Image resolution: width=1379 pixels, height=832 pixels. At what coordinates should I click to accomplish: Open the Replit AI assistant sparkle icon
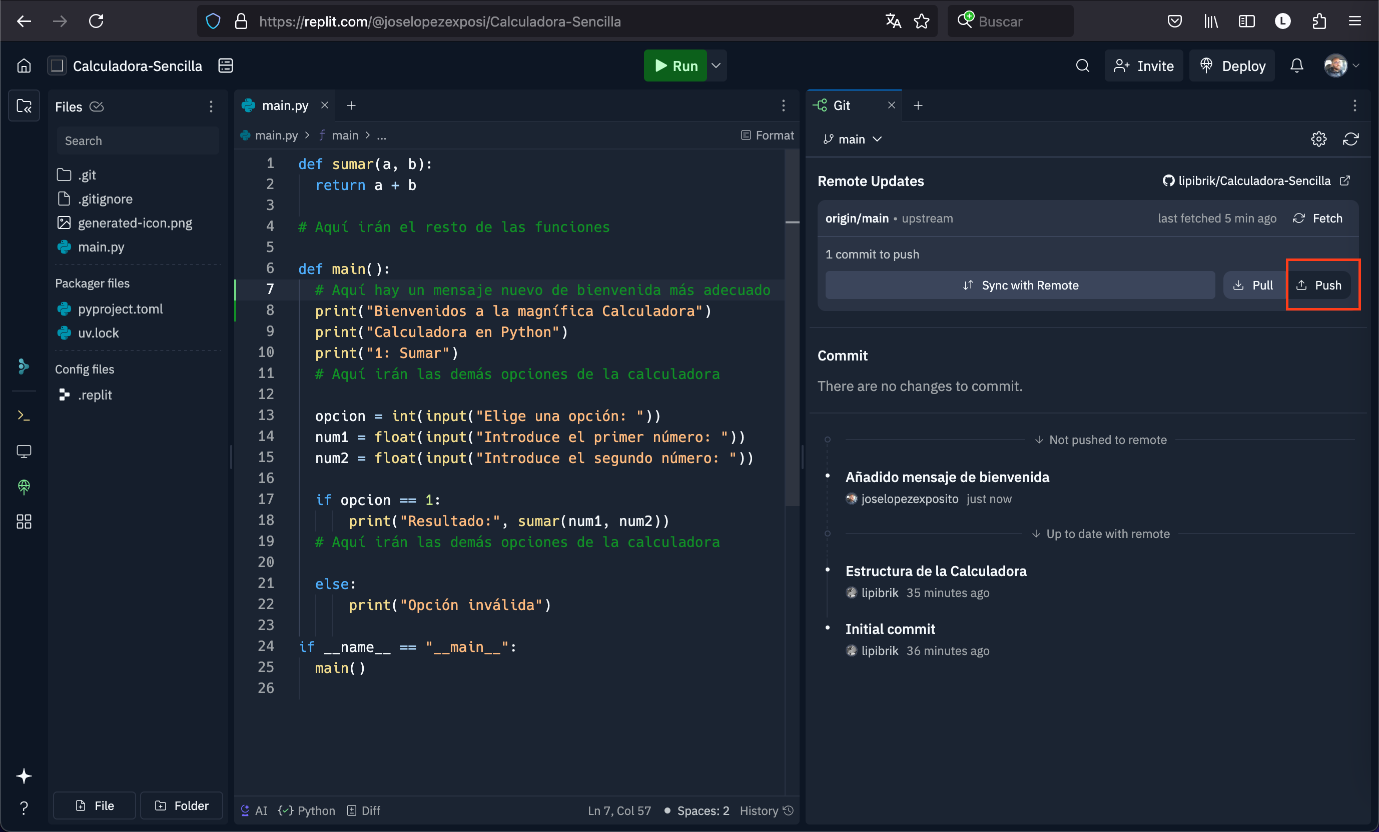[x=24, y=776]
